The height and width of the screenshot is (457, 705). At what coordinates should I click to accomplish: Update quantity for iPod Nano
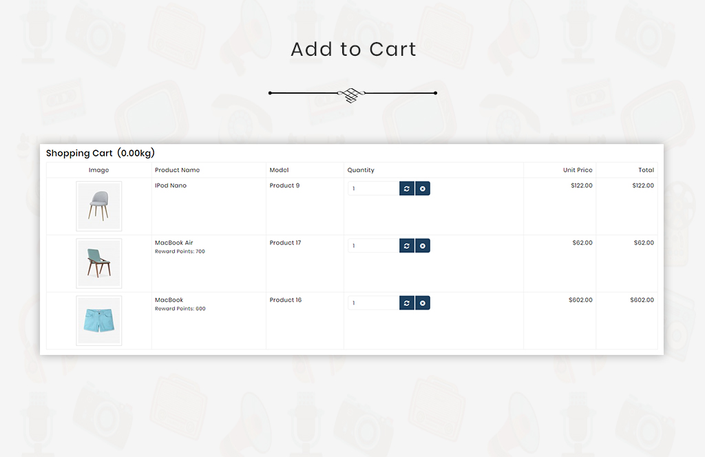406,188
